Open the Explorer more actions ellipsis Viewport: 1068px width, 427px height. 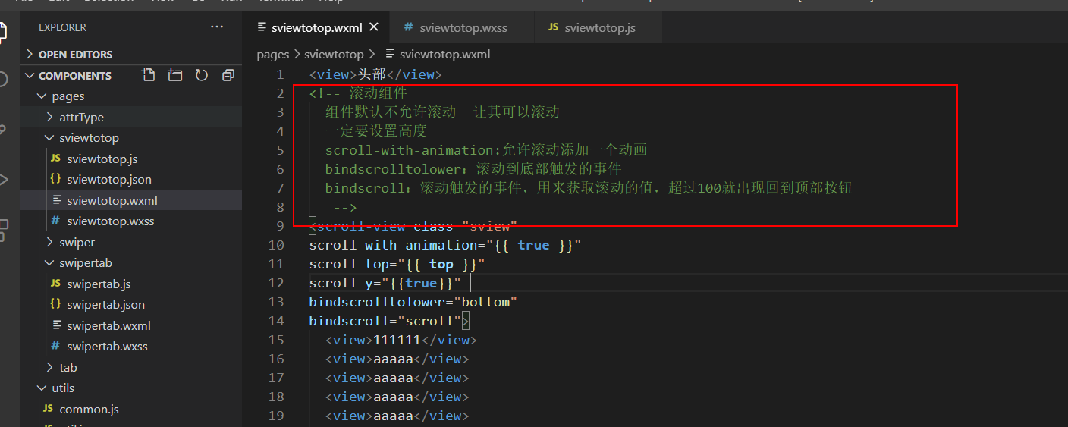tap(217, 27)
